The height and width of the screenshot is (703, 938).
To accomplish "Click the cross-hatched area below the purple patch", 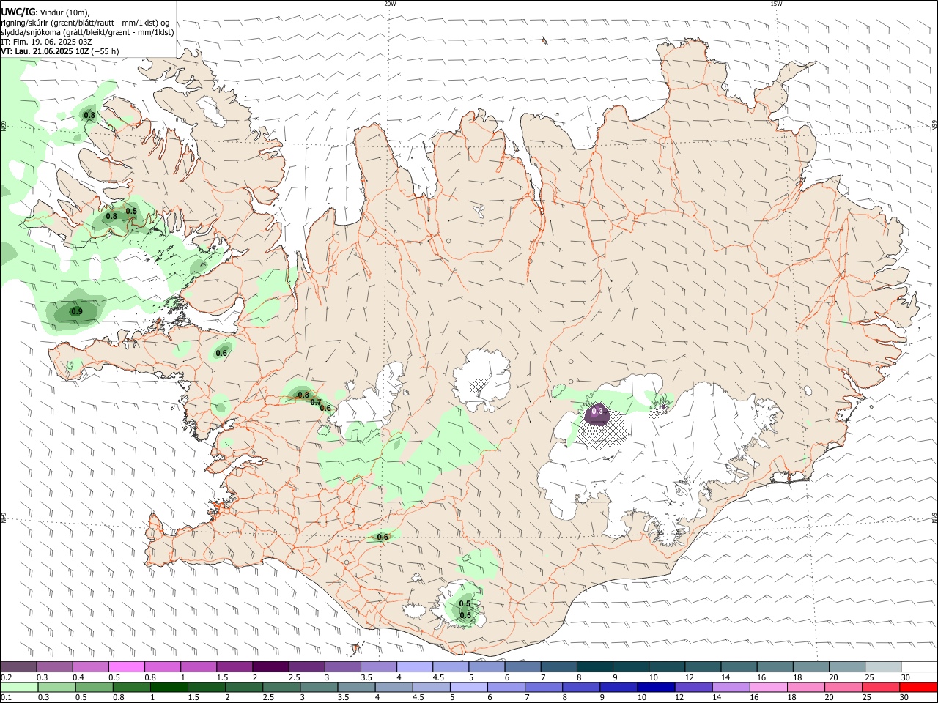I will (602, 432).
